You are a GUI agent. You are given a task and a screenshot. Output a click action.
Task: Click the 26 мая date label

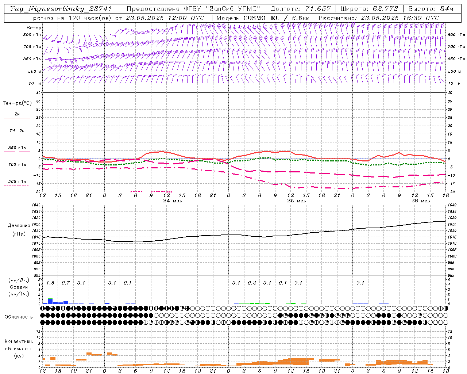(x=421, y=201)
